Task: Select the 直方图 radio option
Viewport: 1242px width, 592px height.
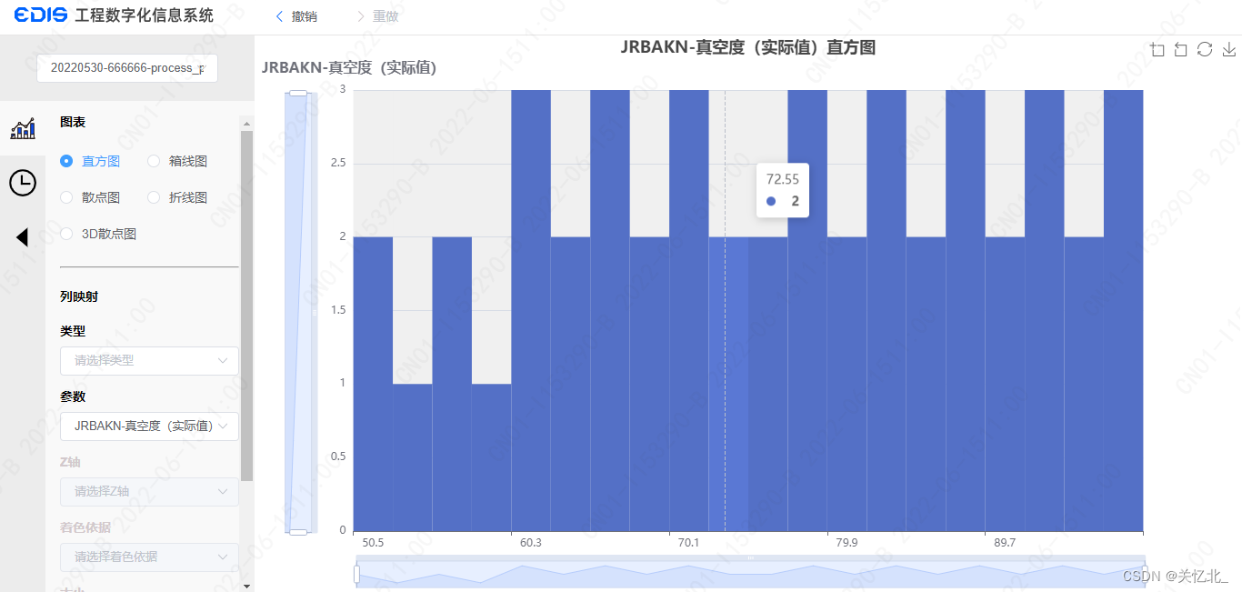Action: [66, 161]
